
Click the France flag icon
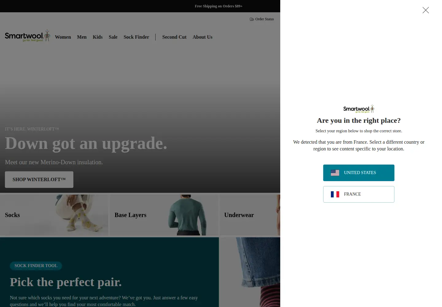point(335,194)
